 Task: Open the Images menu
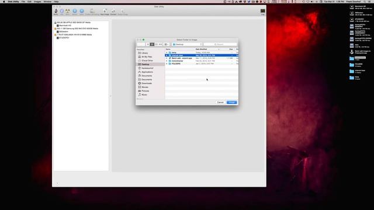pyautogui.click(x=37, y=1)
